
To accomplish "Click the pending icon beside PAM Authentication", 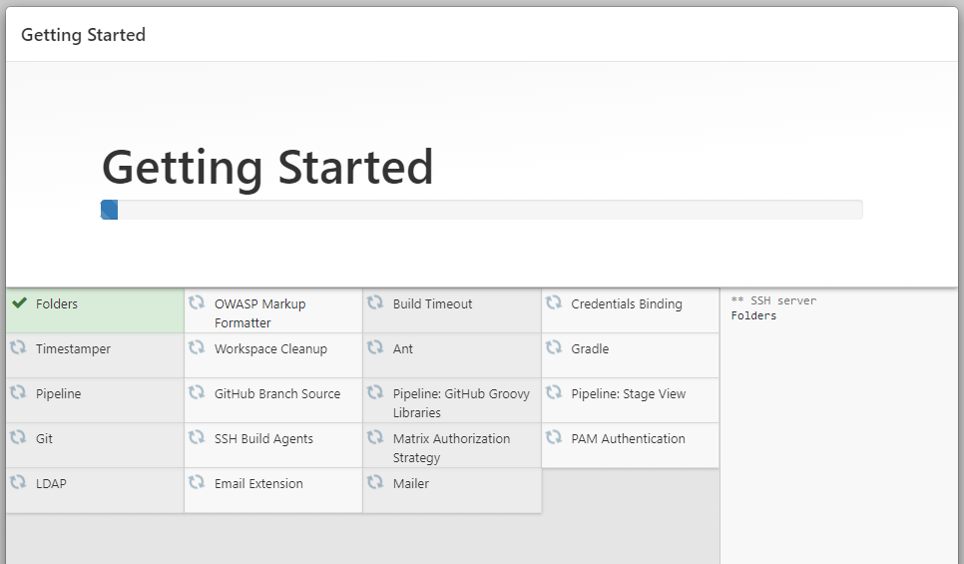I will (554, 437).
